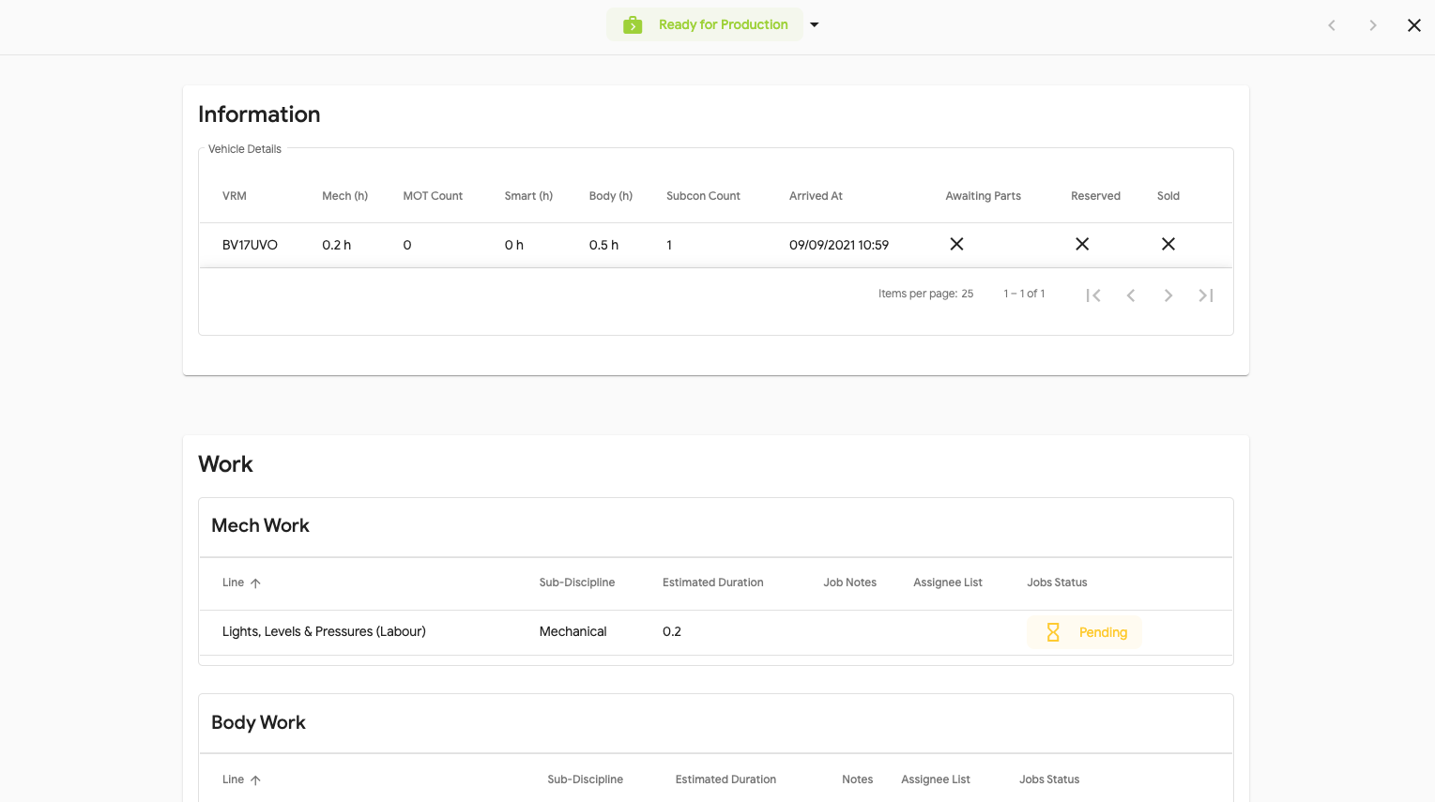
Task: Click Assignee List header in Body Work
Action: (x=936, y=779)
